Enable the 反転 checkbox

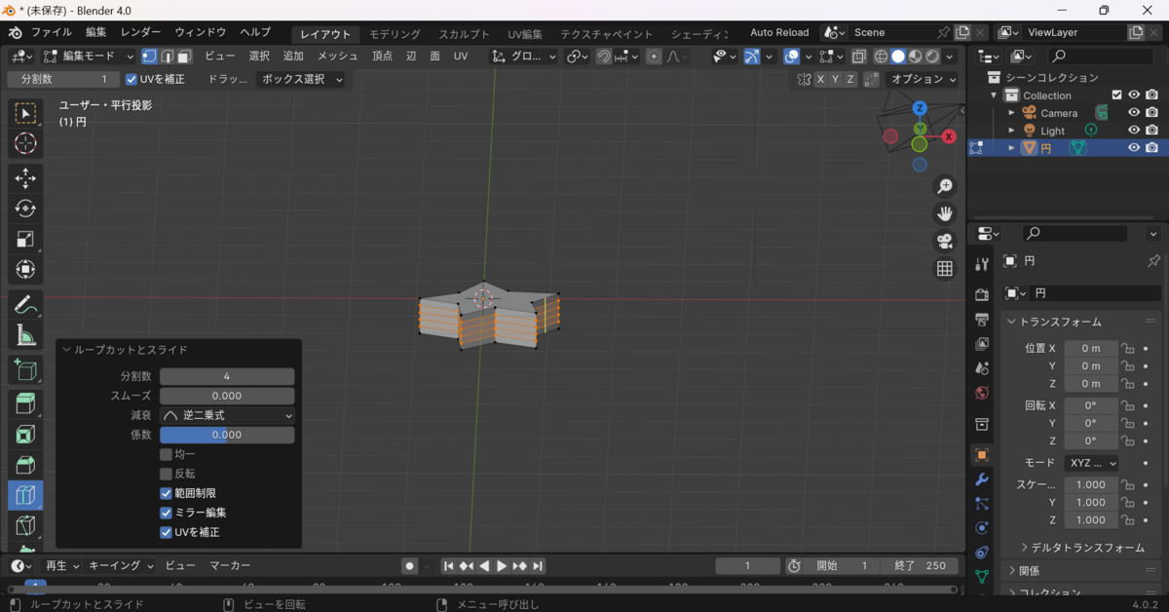pos(166,474)
